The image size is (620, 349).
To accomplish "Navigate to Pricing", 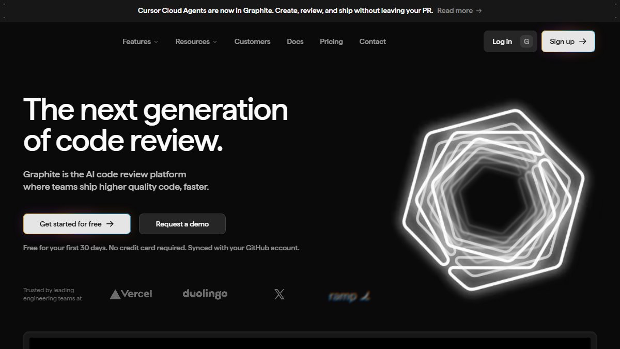I will 331,41.
